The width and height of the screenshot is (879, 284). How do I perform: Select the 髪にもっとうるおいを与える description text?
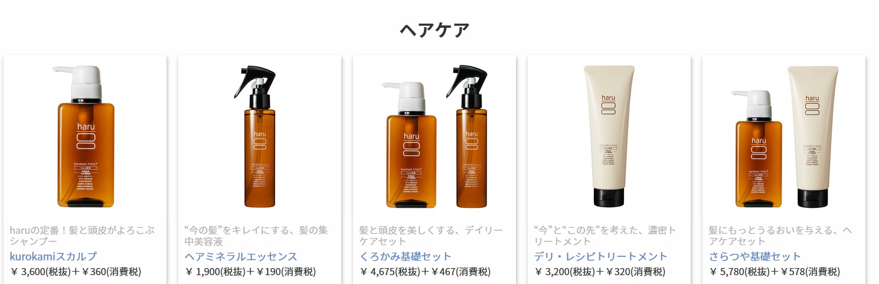point(780,235)
